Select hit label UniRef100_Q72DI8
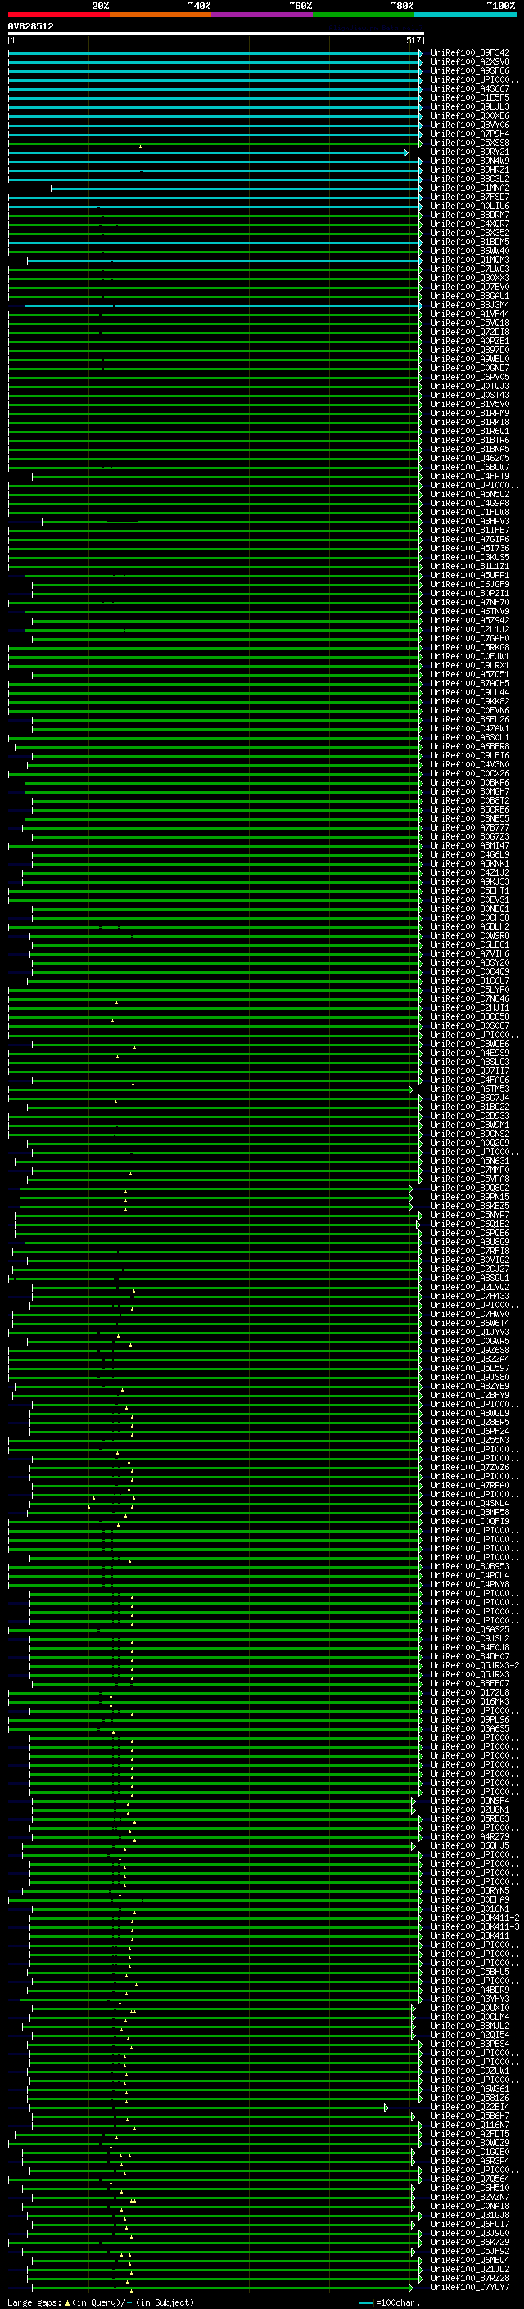This screenshot has width=524, height=2309. click(470, 333)
